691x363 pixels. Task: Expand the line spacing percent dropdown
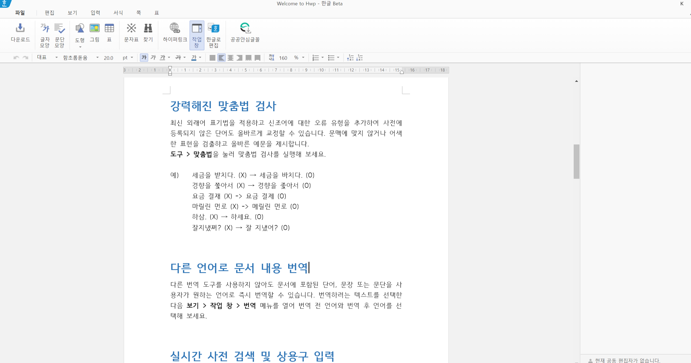[x=303, y=57]
